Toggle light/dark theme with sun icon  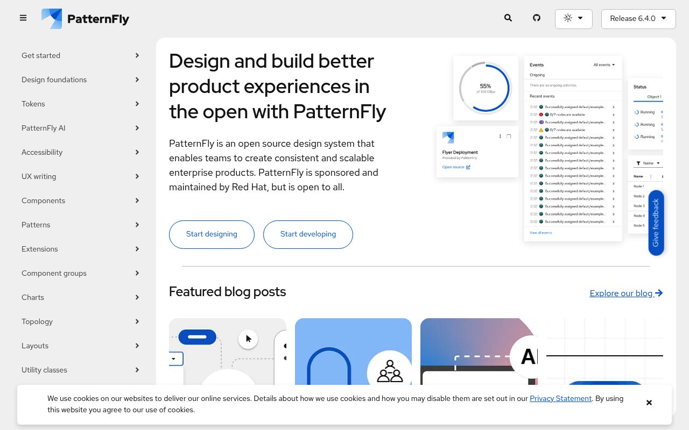[x=568, y=18]
